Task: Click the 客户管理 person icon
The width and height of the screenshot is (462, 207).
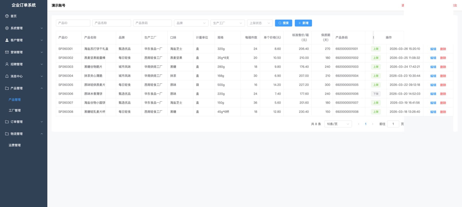Action: (x=7, y=40)
